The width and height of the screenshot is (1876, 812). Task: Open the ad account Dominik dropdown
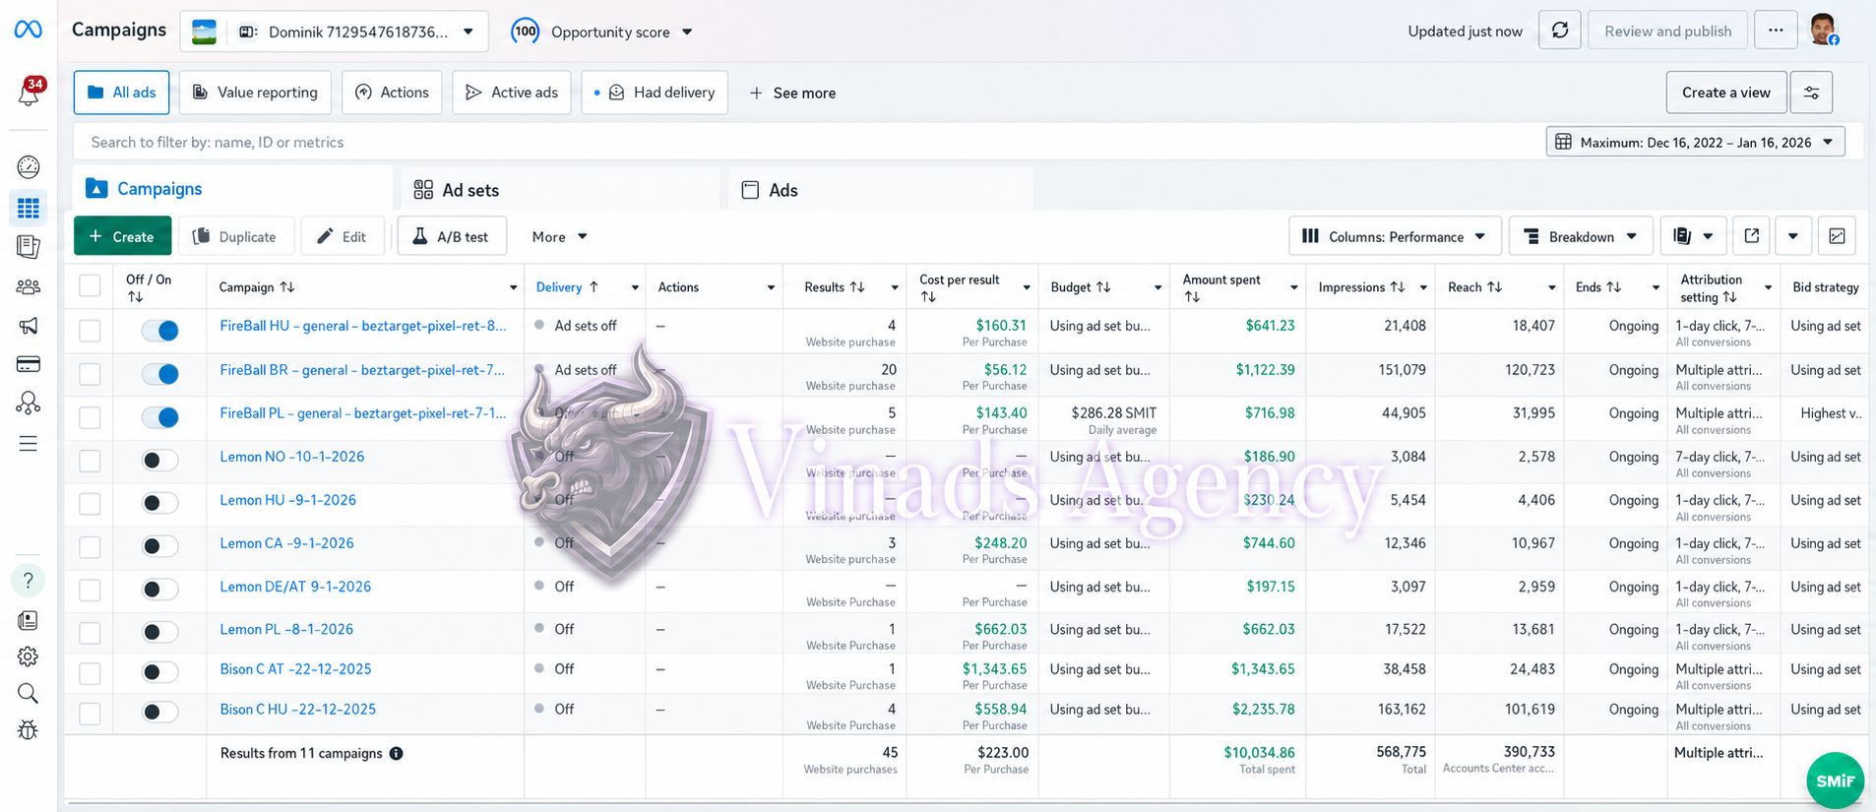[x=334, y=31]
